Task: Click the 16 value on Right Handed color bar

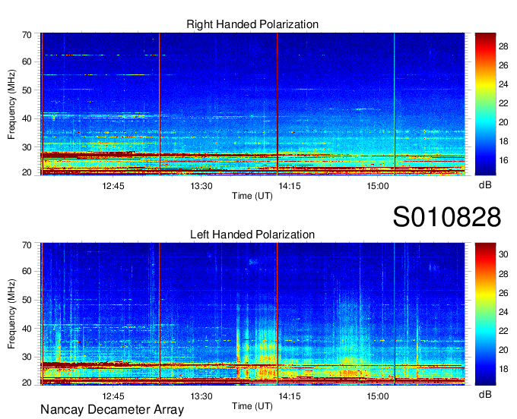Action: (503, 160)
